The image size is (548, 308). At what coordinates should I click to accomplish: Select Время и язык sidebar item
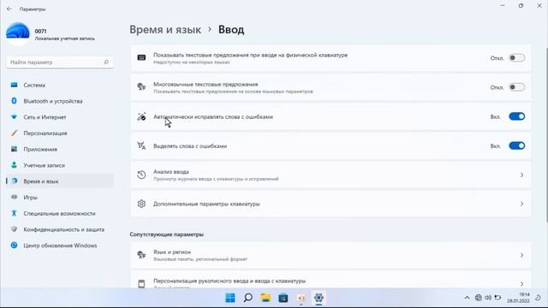tap(60, 181)
